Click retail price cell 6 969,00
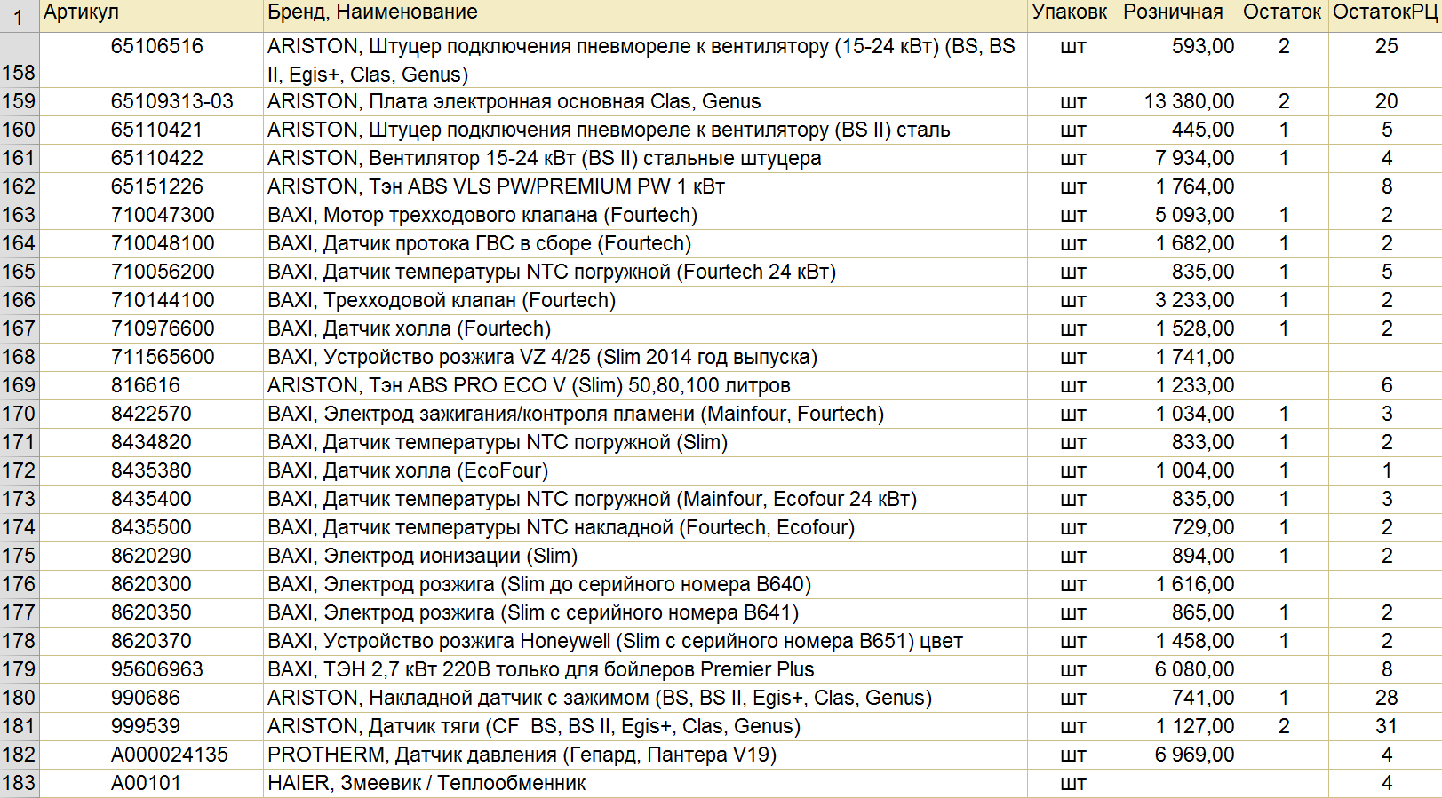Viewport: 1442px width, 798px height. click(x=1178, y=755)
